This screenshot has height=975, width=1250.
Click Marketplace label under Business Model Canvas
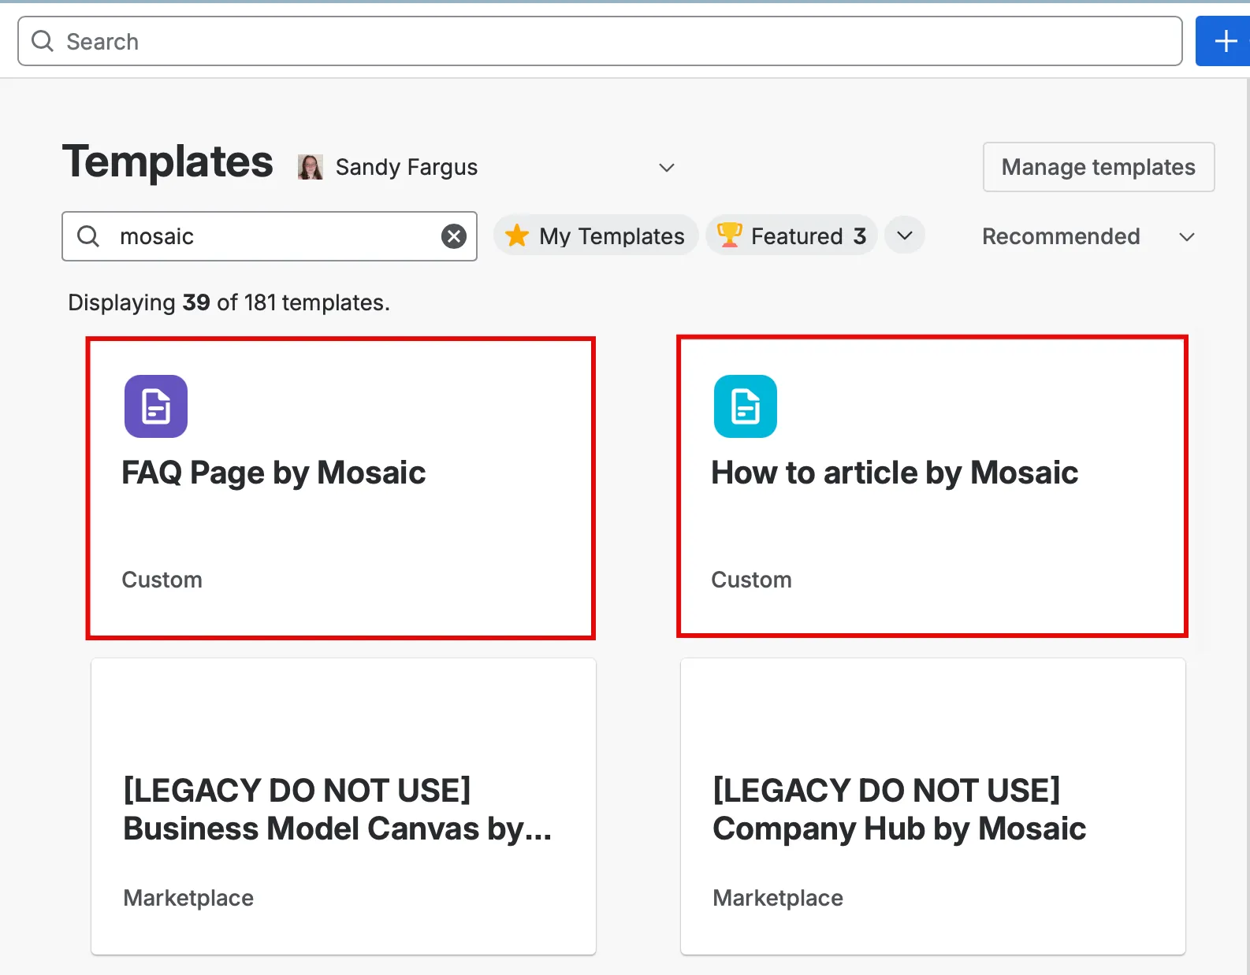[188, 898]
